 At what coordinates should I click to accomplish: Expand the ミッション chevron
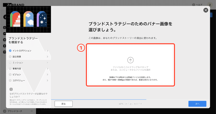coord(48,62)
